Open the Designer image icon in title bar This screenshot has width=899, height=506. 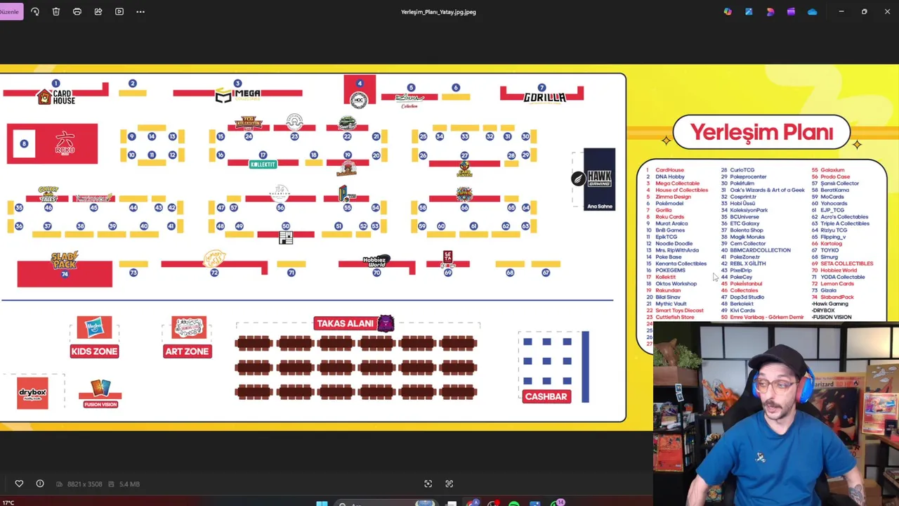[x=749, y=11]
